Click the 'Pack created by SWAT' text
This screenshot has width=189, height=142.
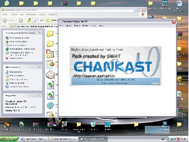[96, 56]
